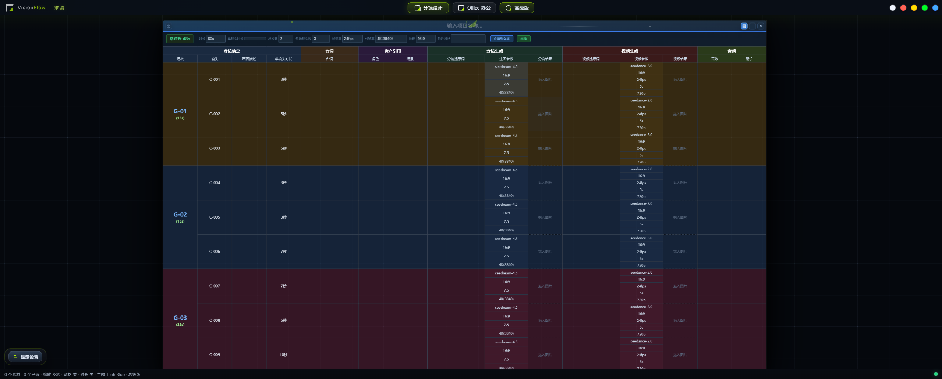Open the 分辨率 4K(3840) dropdown

pos(391,39)
